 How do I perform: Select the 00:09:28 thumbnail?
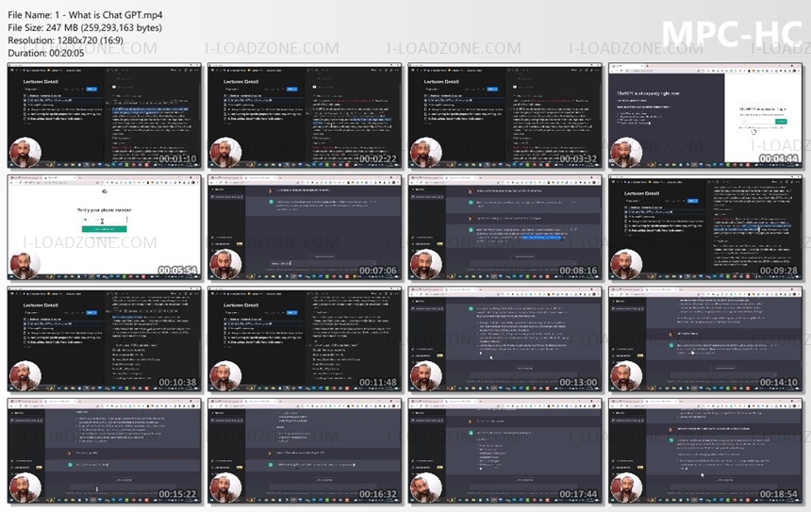[x=705, y=228]
